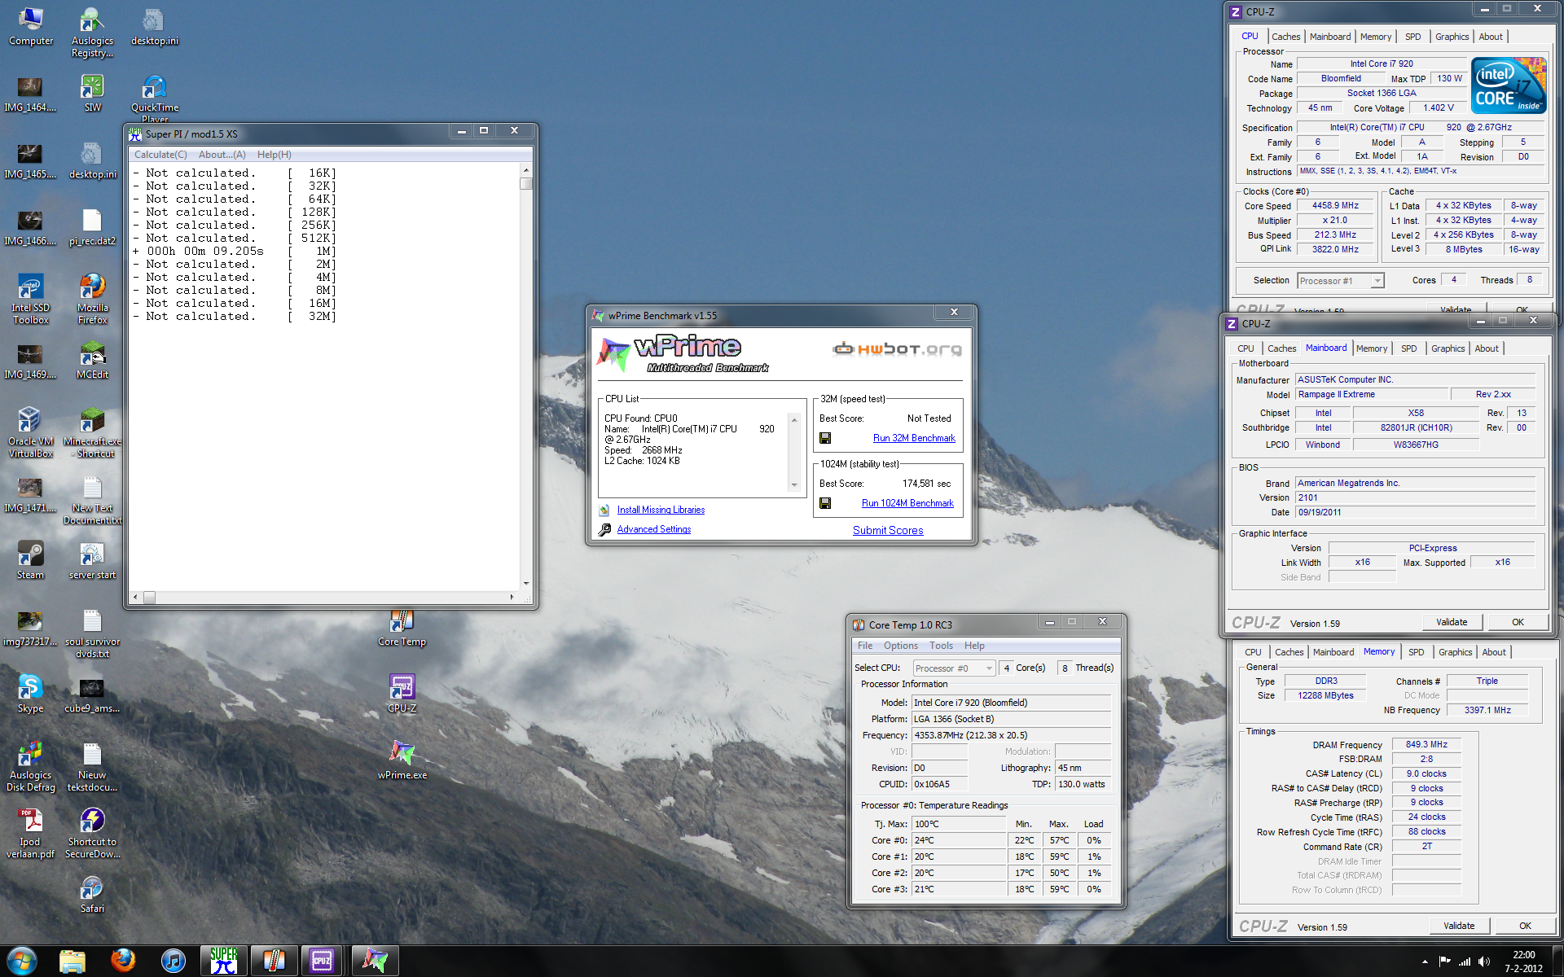Viewport: 1564px width, 977px height.
Task: Open Tools menu in Core Temp
Action: (941, 646)
